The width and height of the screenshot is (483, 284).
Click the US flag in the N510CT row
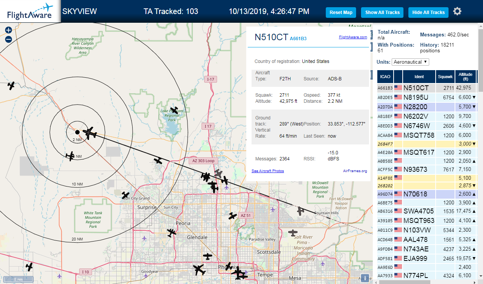tap(398, 88)
